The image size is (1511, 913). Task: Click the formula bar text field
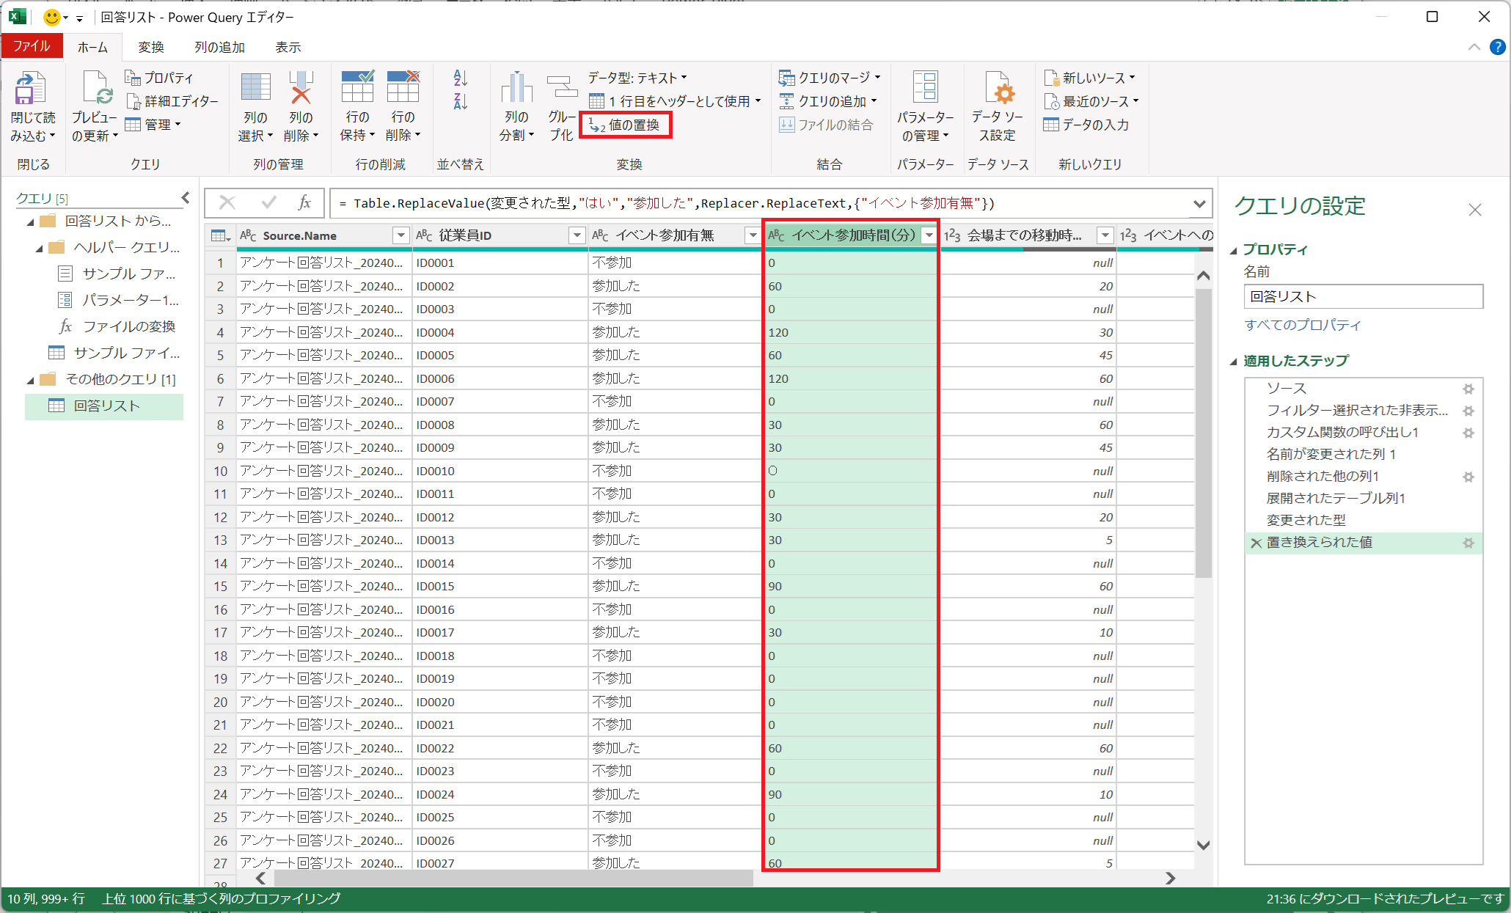coord(759,203)
